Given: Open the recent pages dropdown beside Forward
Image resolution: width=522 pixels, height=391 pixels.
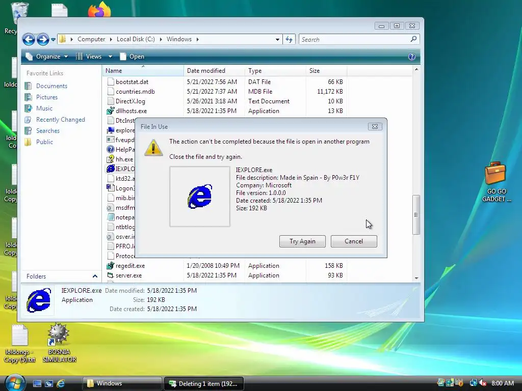Looking at the screenshot, I should pos(53,40).
